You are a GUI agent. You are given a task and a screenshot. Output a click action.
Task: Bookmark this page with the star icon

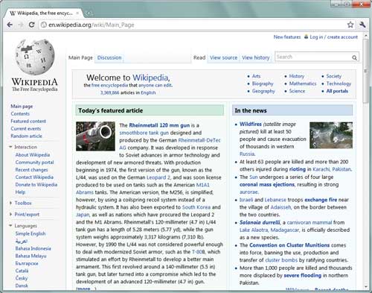(350, 25)
